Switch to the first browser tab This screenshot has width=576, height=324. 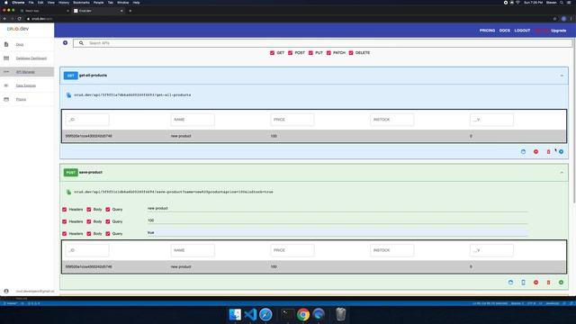point(44,11)
